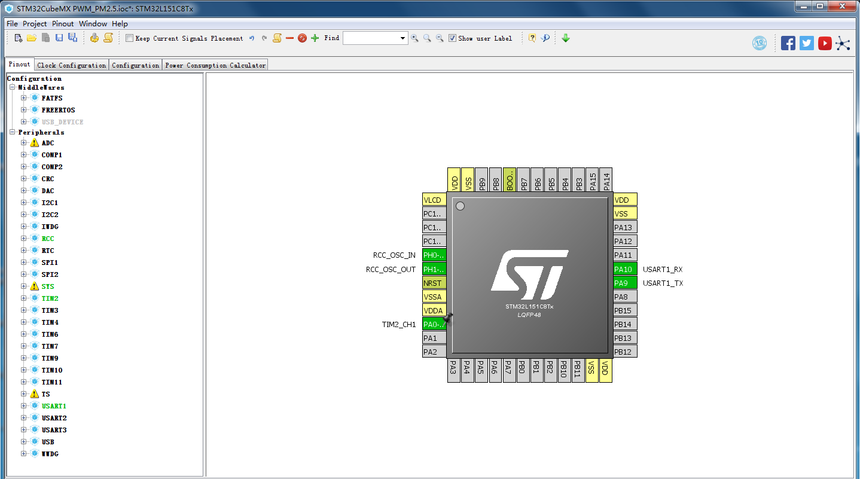Click the 10 years anniversary badge icon
This screenshot has width=860, height=479.
(760, 43)
